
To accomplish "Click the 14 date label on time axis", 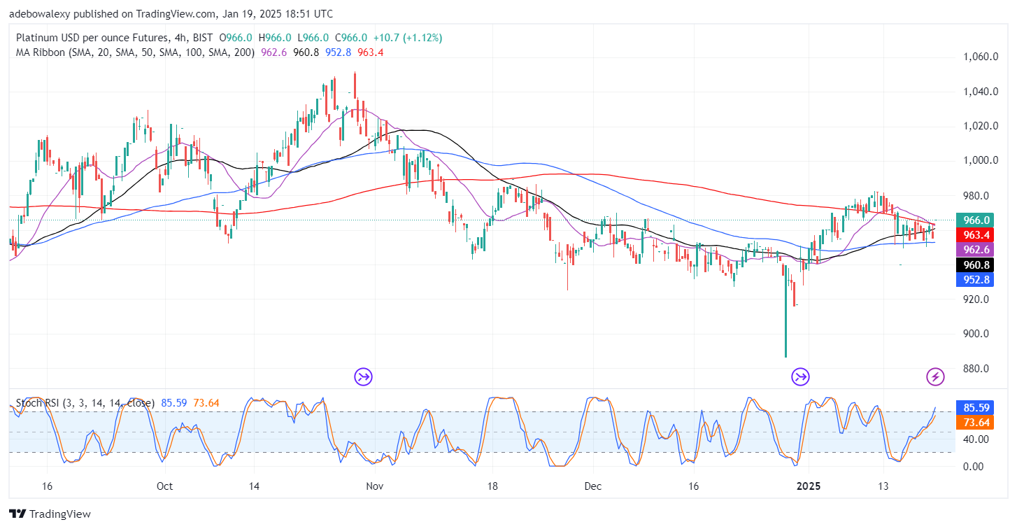I will 254,486.
